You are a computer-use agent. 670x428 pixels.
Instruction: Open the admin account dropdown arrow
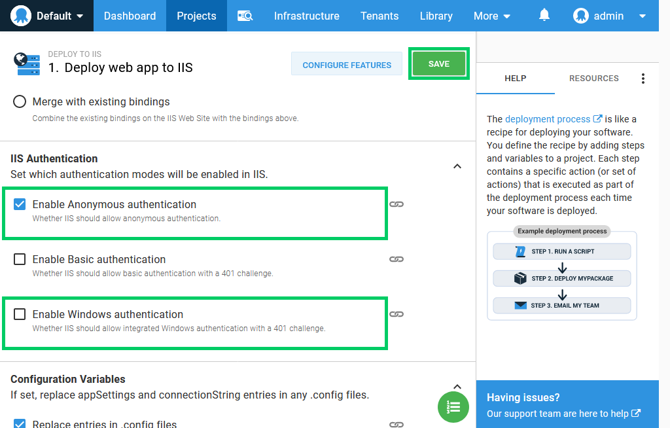[643, 16]
